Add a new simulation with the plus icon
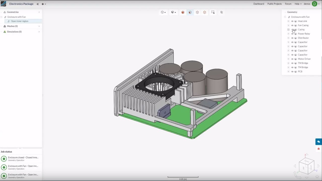The image size is (322, 181). (x=39, y=32)
